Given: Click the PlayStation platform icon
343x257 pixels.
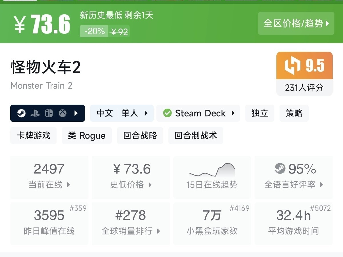Looking at the screenshot, I should (x=35, y=113).
